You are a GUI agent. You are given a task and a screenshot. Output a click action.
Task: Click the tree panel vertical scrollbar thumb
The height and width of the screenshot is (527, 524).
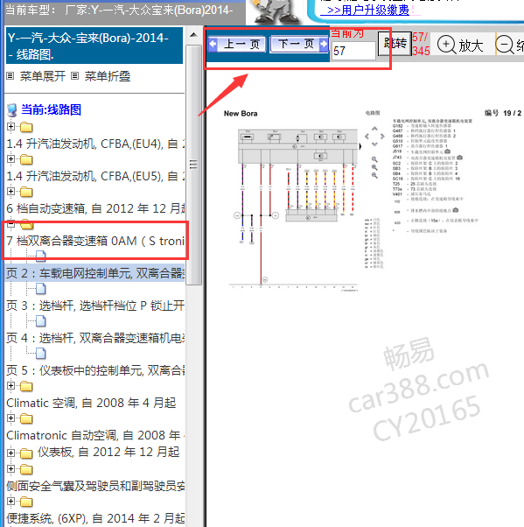193,165
